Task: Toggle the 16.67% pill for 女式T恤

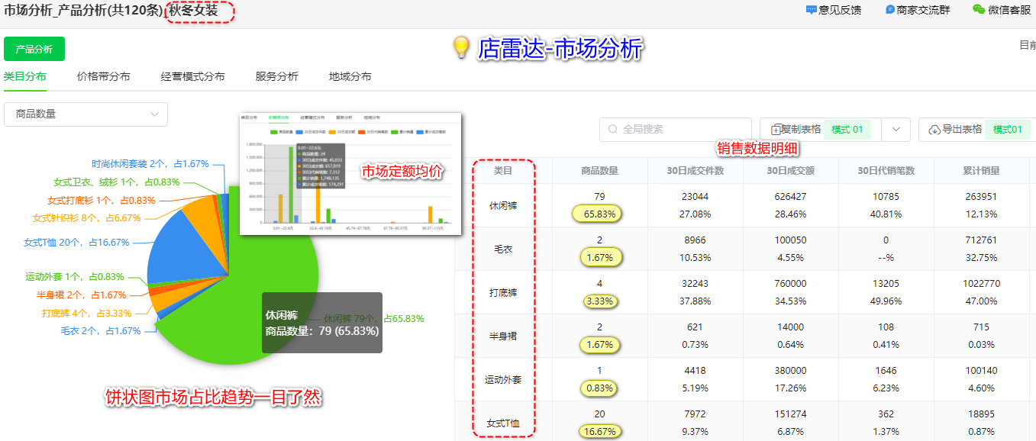Action: click(600, 431)
